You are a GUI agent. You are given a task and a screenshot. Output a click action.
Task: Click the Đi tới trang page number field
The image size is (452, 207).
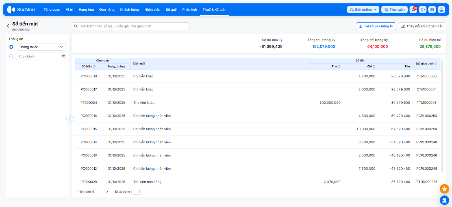[x=137, y=192]
